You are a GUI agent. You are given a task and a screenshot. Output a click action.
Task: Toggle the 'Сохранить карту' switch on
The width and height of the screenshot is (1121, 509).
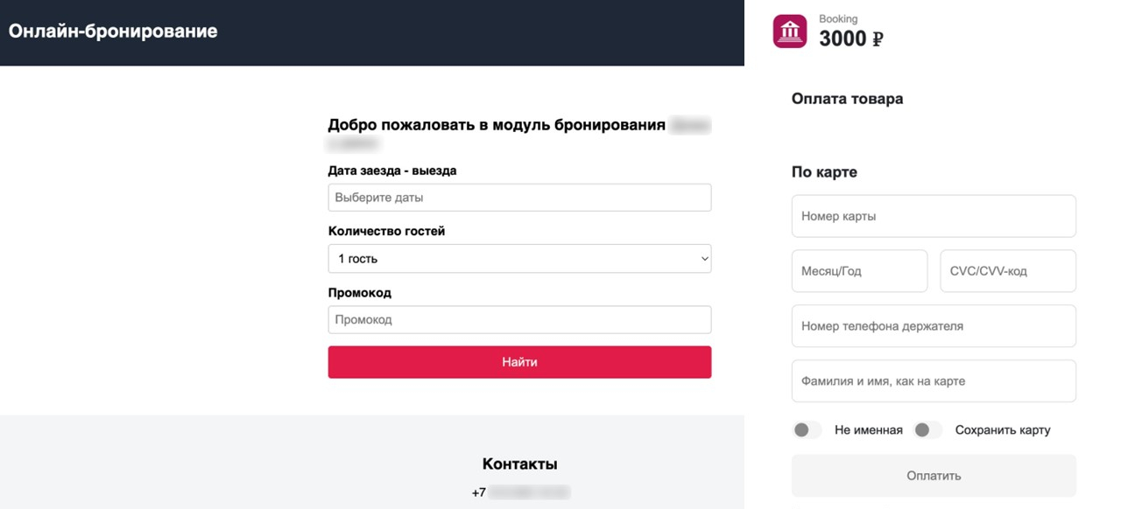(x=927, y=430)
